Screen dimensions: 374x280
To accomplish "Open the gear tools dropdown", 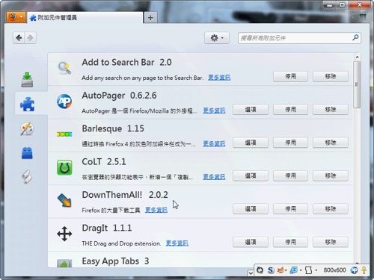I will (217, 38).
